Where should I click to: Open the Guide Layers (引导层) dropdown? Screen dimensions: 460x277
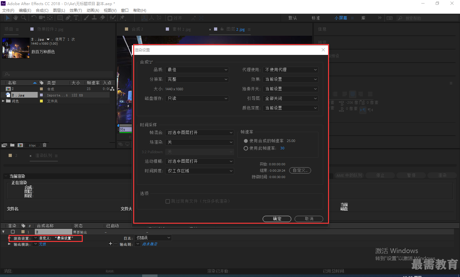(x=290, y=98)
